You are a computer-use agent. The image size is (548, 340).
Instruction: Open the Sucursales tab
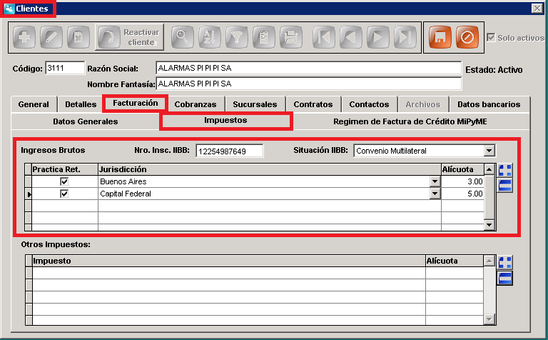pyautogui.click(x=255, y=104)
